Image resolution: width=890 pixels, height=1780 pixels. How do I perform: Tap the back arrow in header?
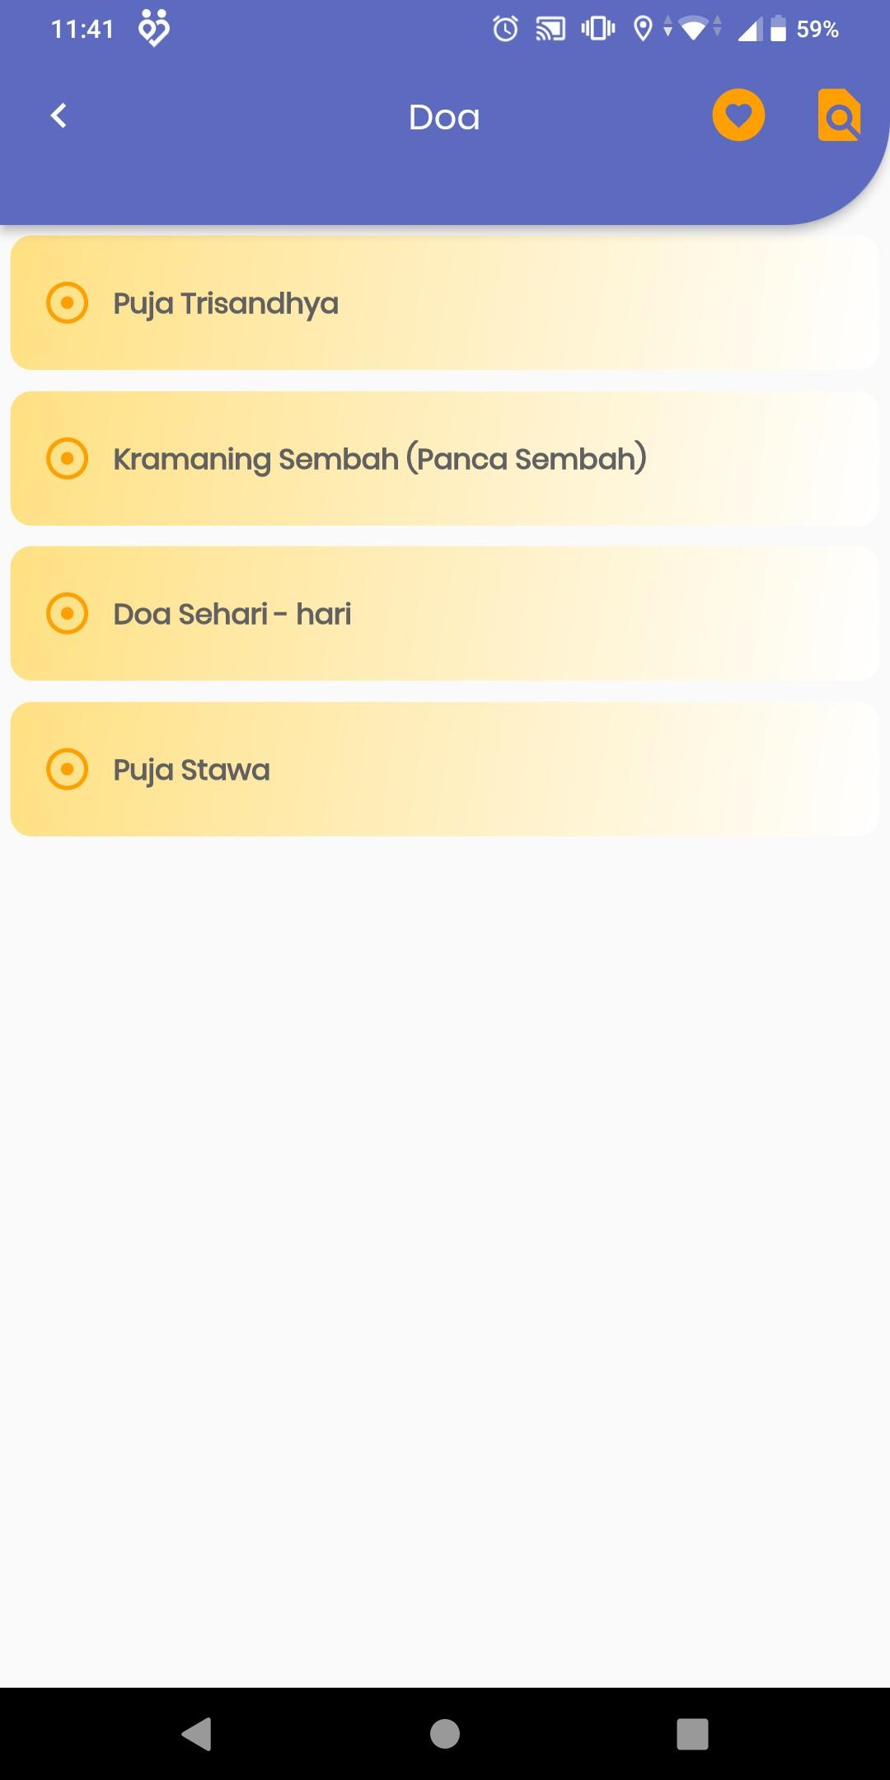point(59,115)
